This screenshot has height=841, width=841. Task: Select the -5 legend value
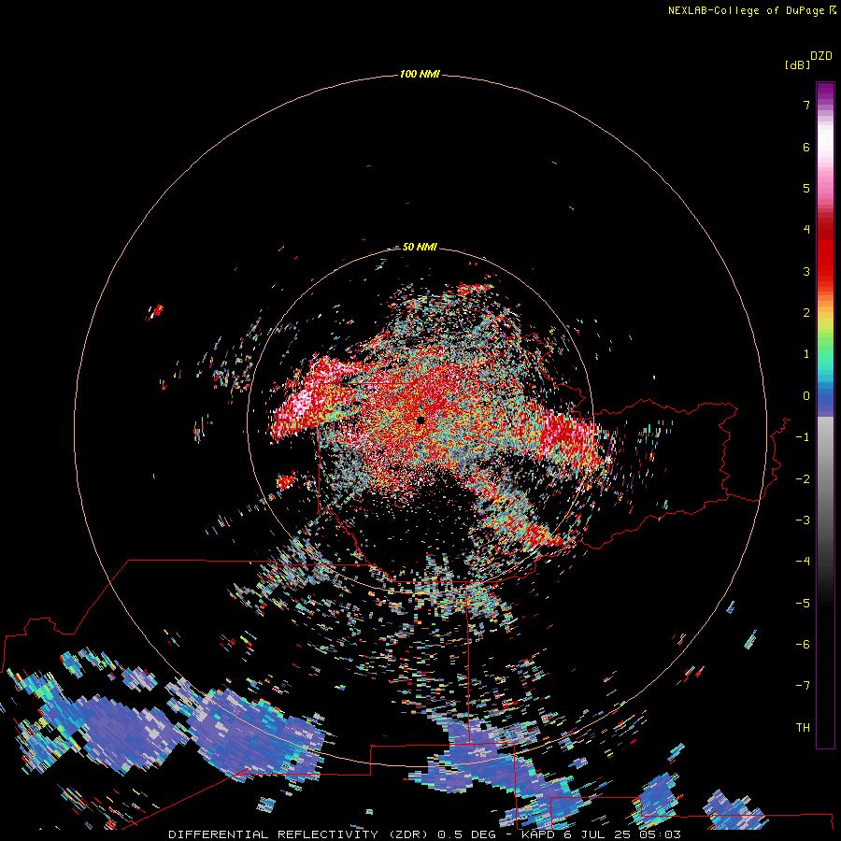point(803,603)
